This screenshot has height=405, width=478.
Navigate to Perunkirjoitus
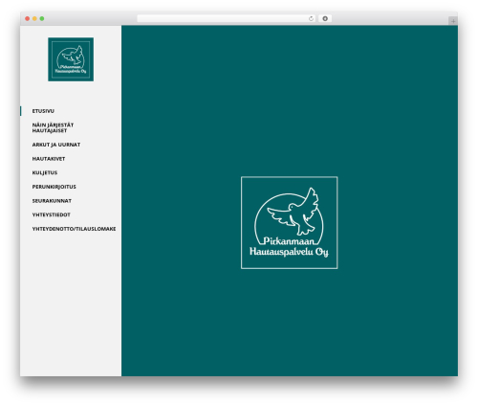(x=54, y=187)
